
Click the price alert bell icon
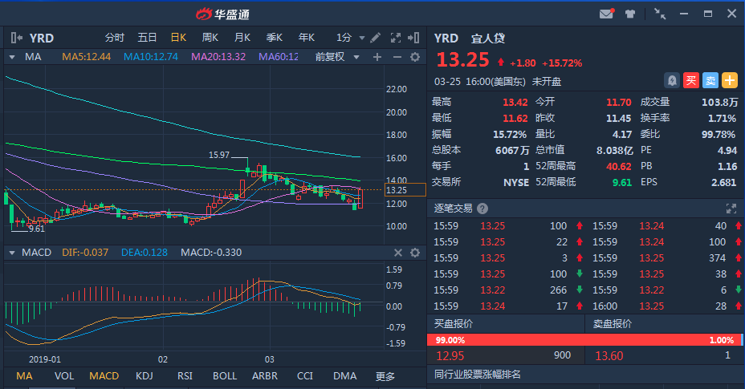click(x=671, y=80)
